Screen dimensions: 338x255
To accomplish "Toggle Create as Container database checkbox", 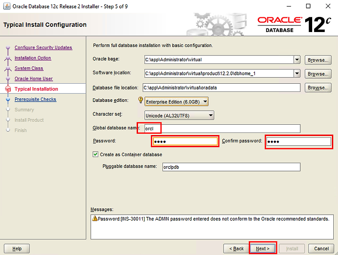I will tap(95, 154).
